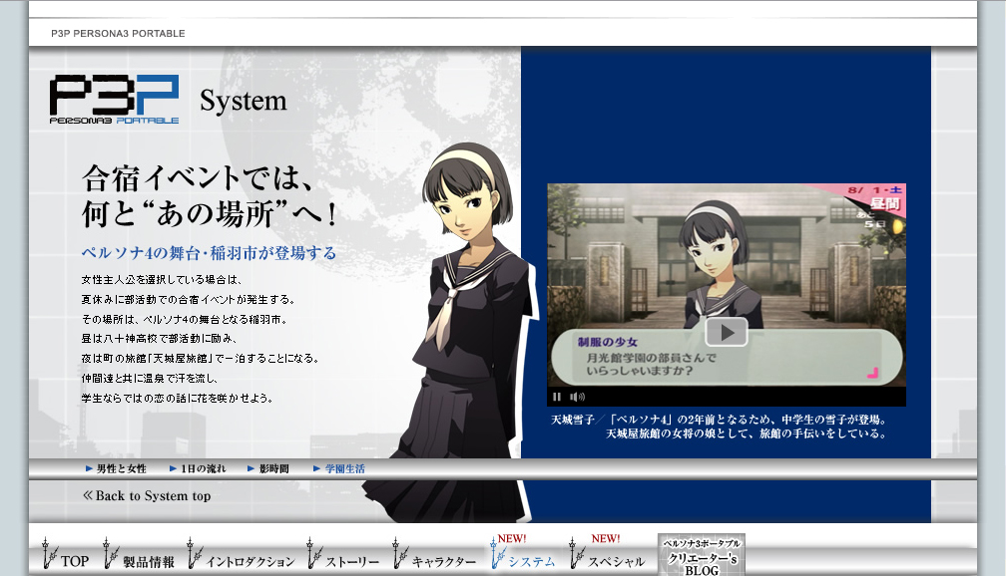Click the tower icon beside イントロダクション
Viewport: 1006px width, 576px height.
195,553
